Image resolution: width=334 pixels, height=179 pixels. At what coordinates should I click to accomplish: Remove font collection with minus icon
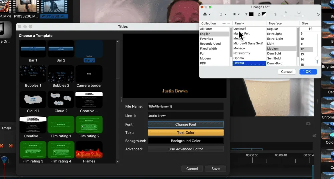(x=229, y=23)
